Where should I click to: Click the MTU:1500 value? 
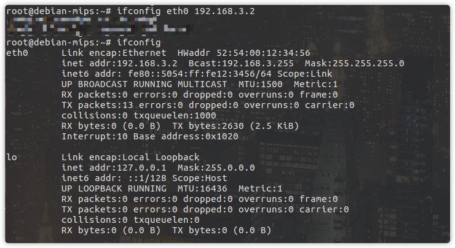[x=260, y=84]
